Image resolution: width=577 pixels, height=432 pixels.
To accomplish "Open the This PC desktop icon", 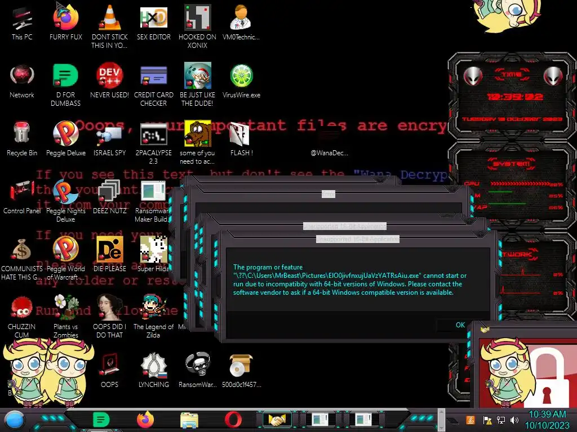I will [22, 22].
